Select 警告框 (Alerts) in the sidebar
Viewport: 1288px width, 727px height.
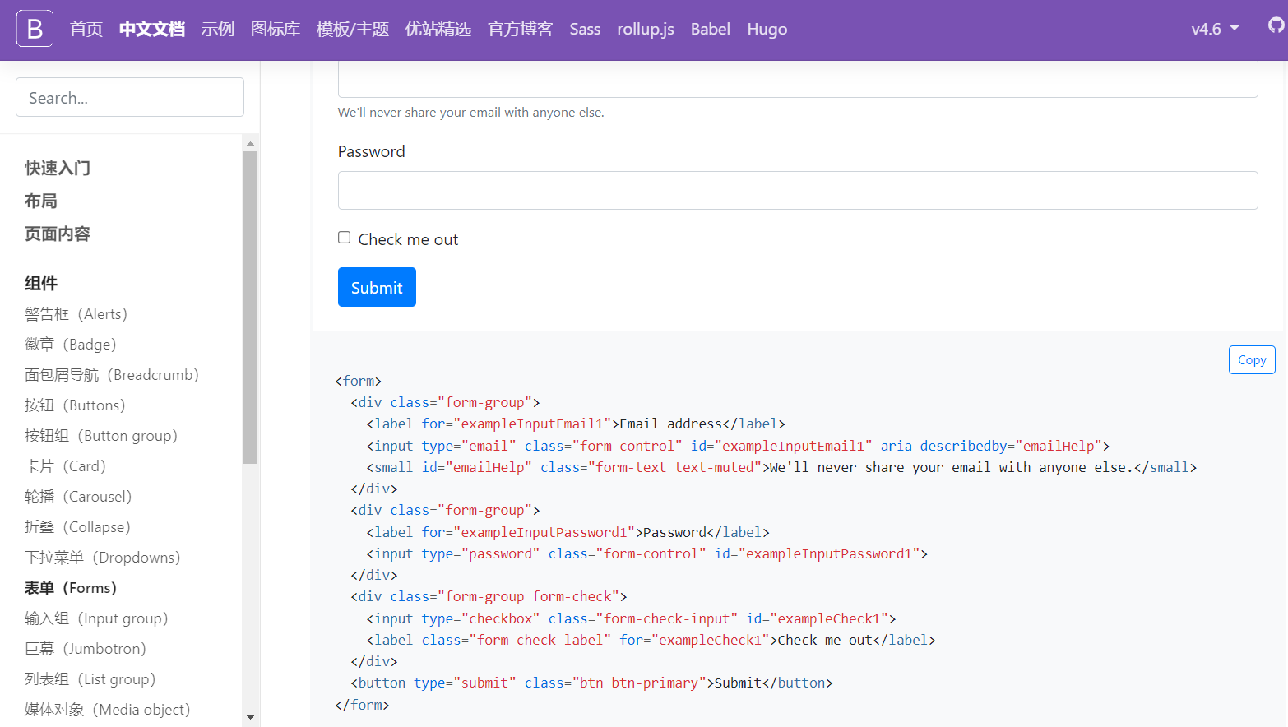point(76,313)
